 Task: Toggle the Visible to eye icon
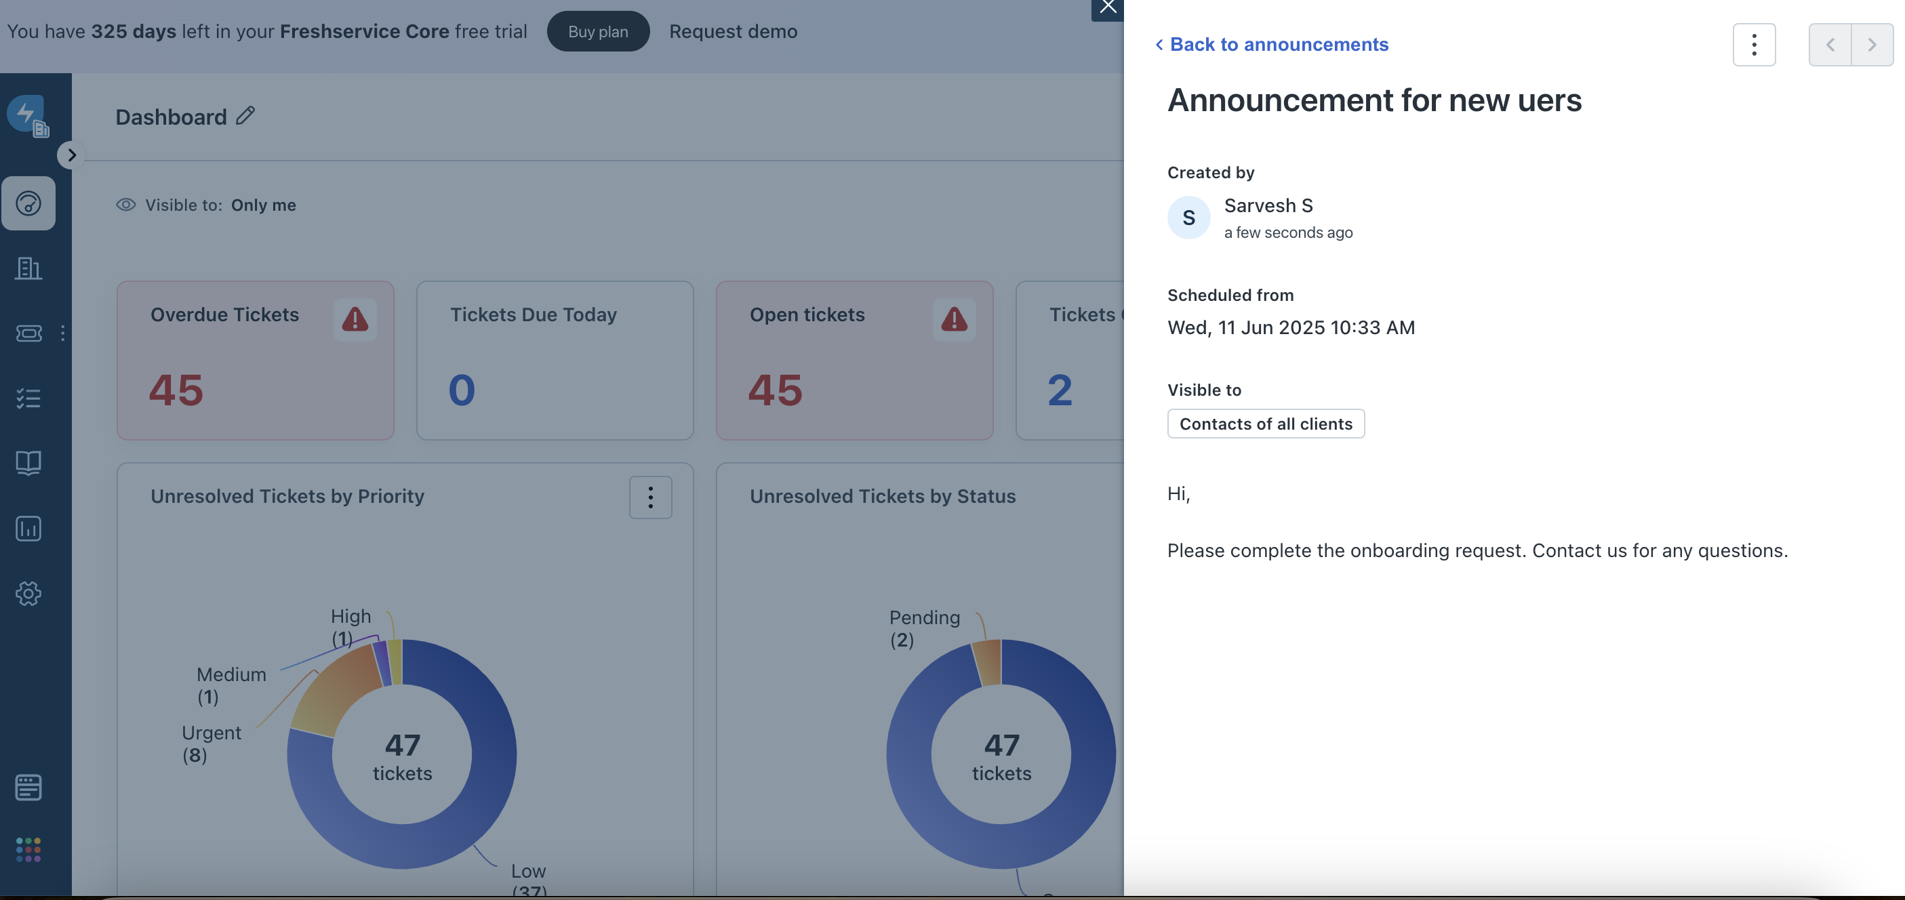click(125, 205)
